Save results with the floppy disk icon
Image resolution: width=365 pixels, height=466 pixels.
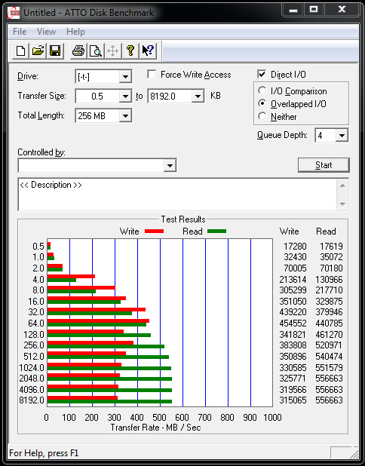click(x=55, y=51)
